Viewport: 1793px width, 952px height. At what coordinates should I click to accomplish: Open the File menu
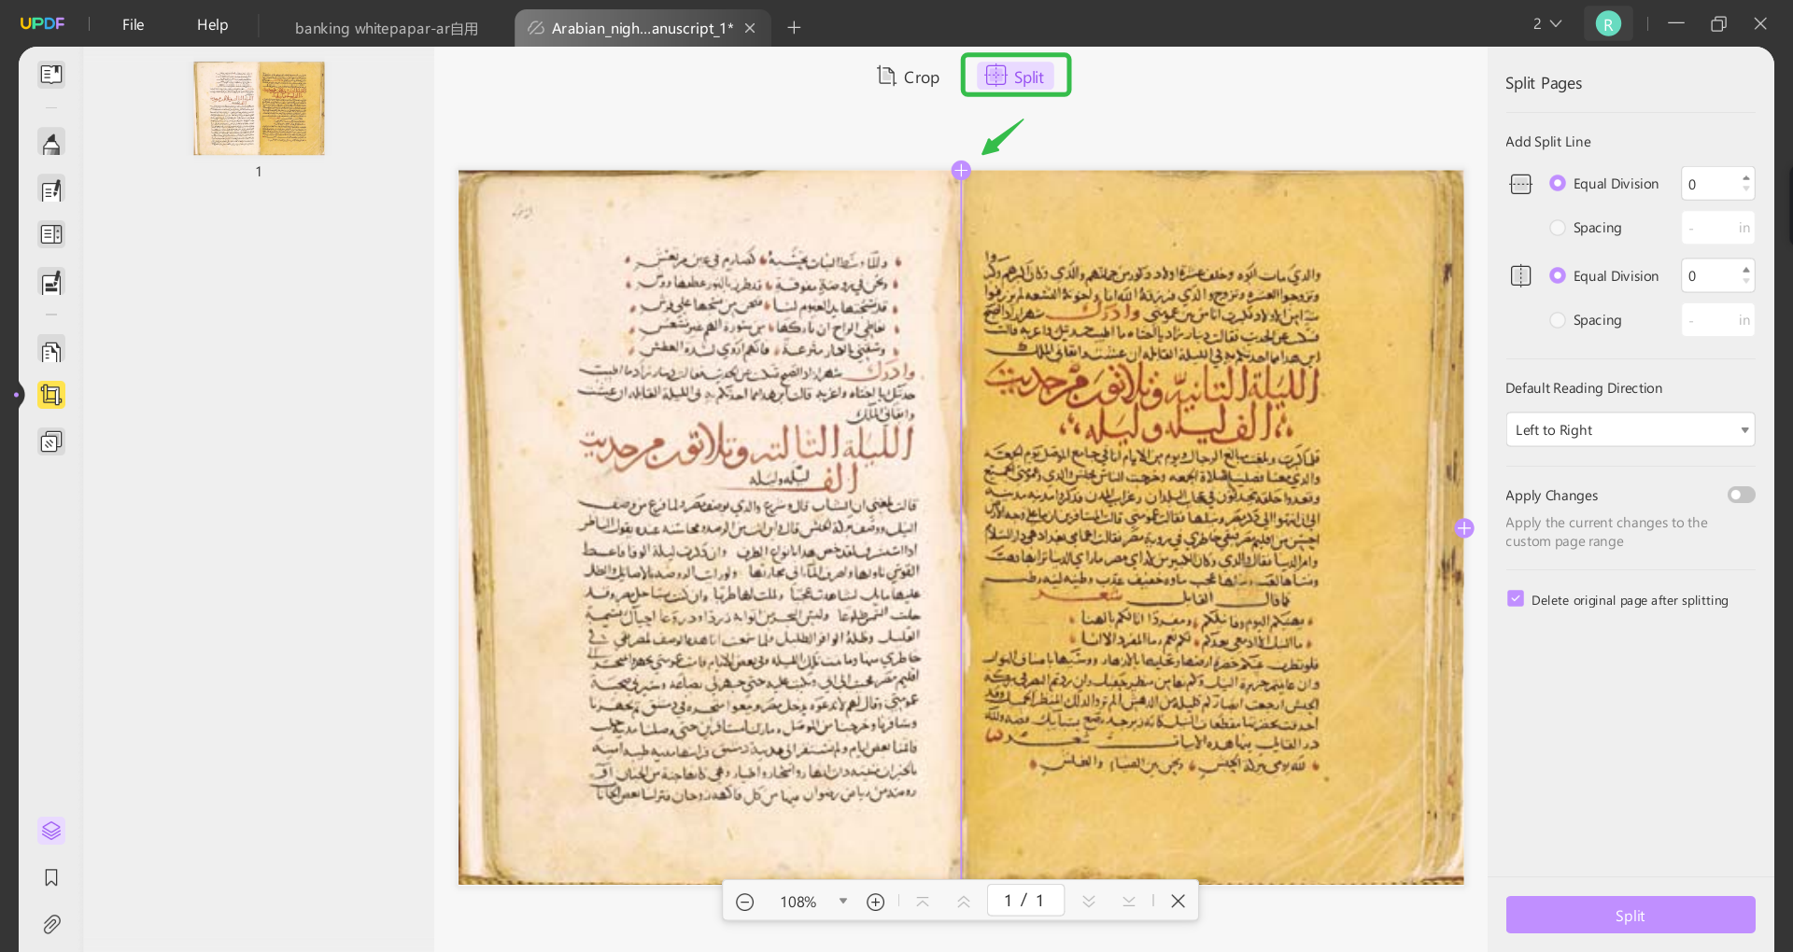[133, 24]
